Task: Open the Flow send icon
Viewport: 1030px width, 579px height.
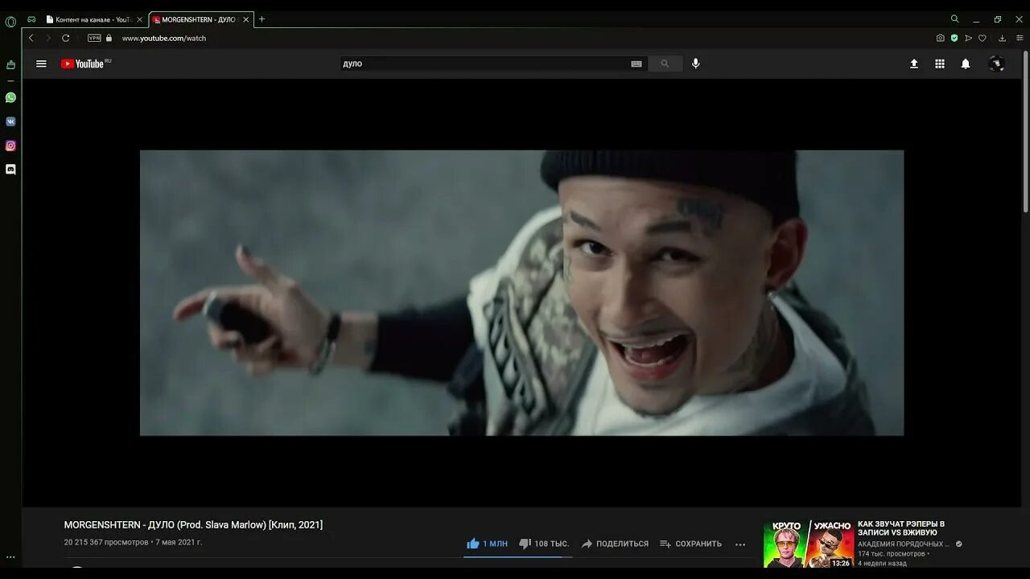Action: click(x=968, y=38)
